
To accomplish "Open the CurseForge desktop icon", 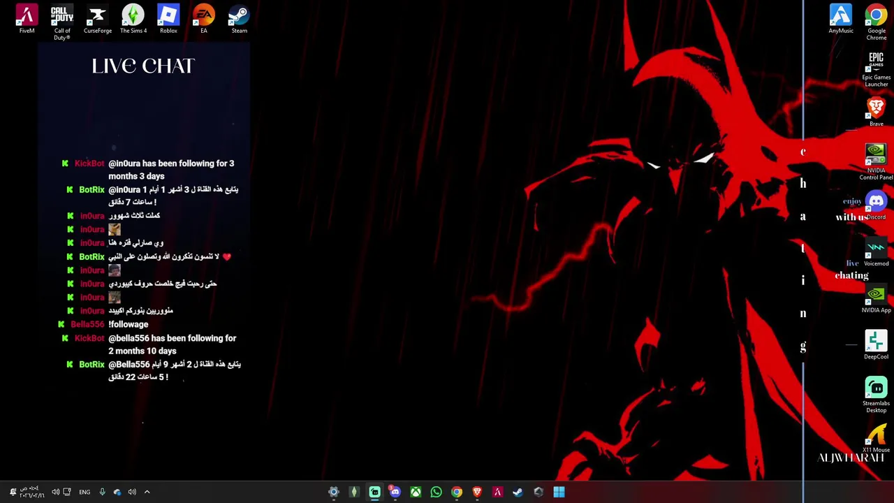I will (97, 19).
